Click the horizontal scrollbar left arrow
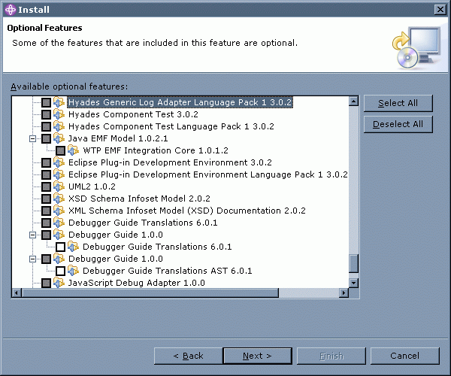 tap(17, 293)
